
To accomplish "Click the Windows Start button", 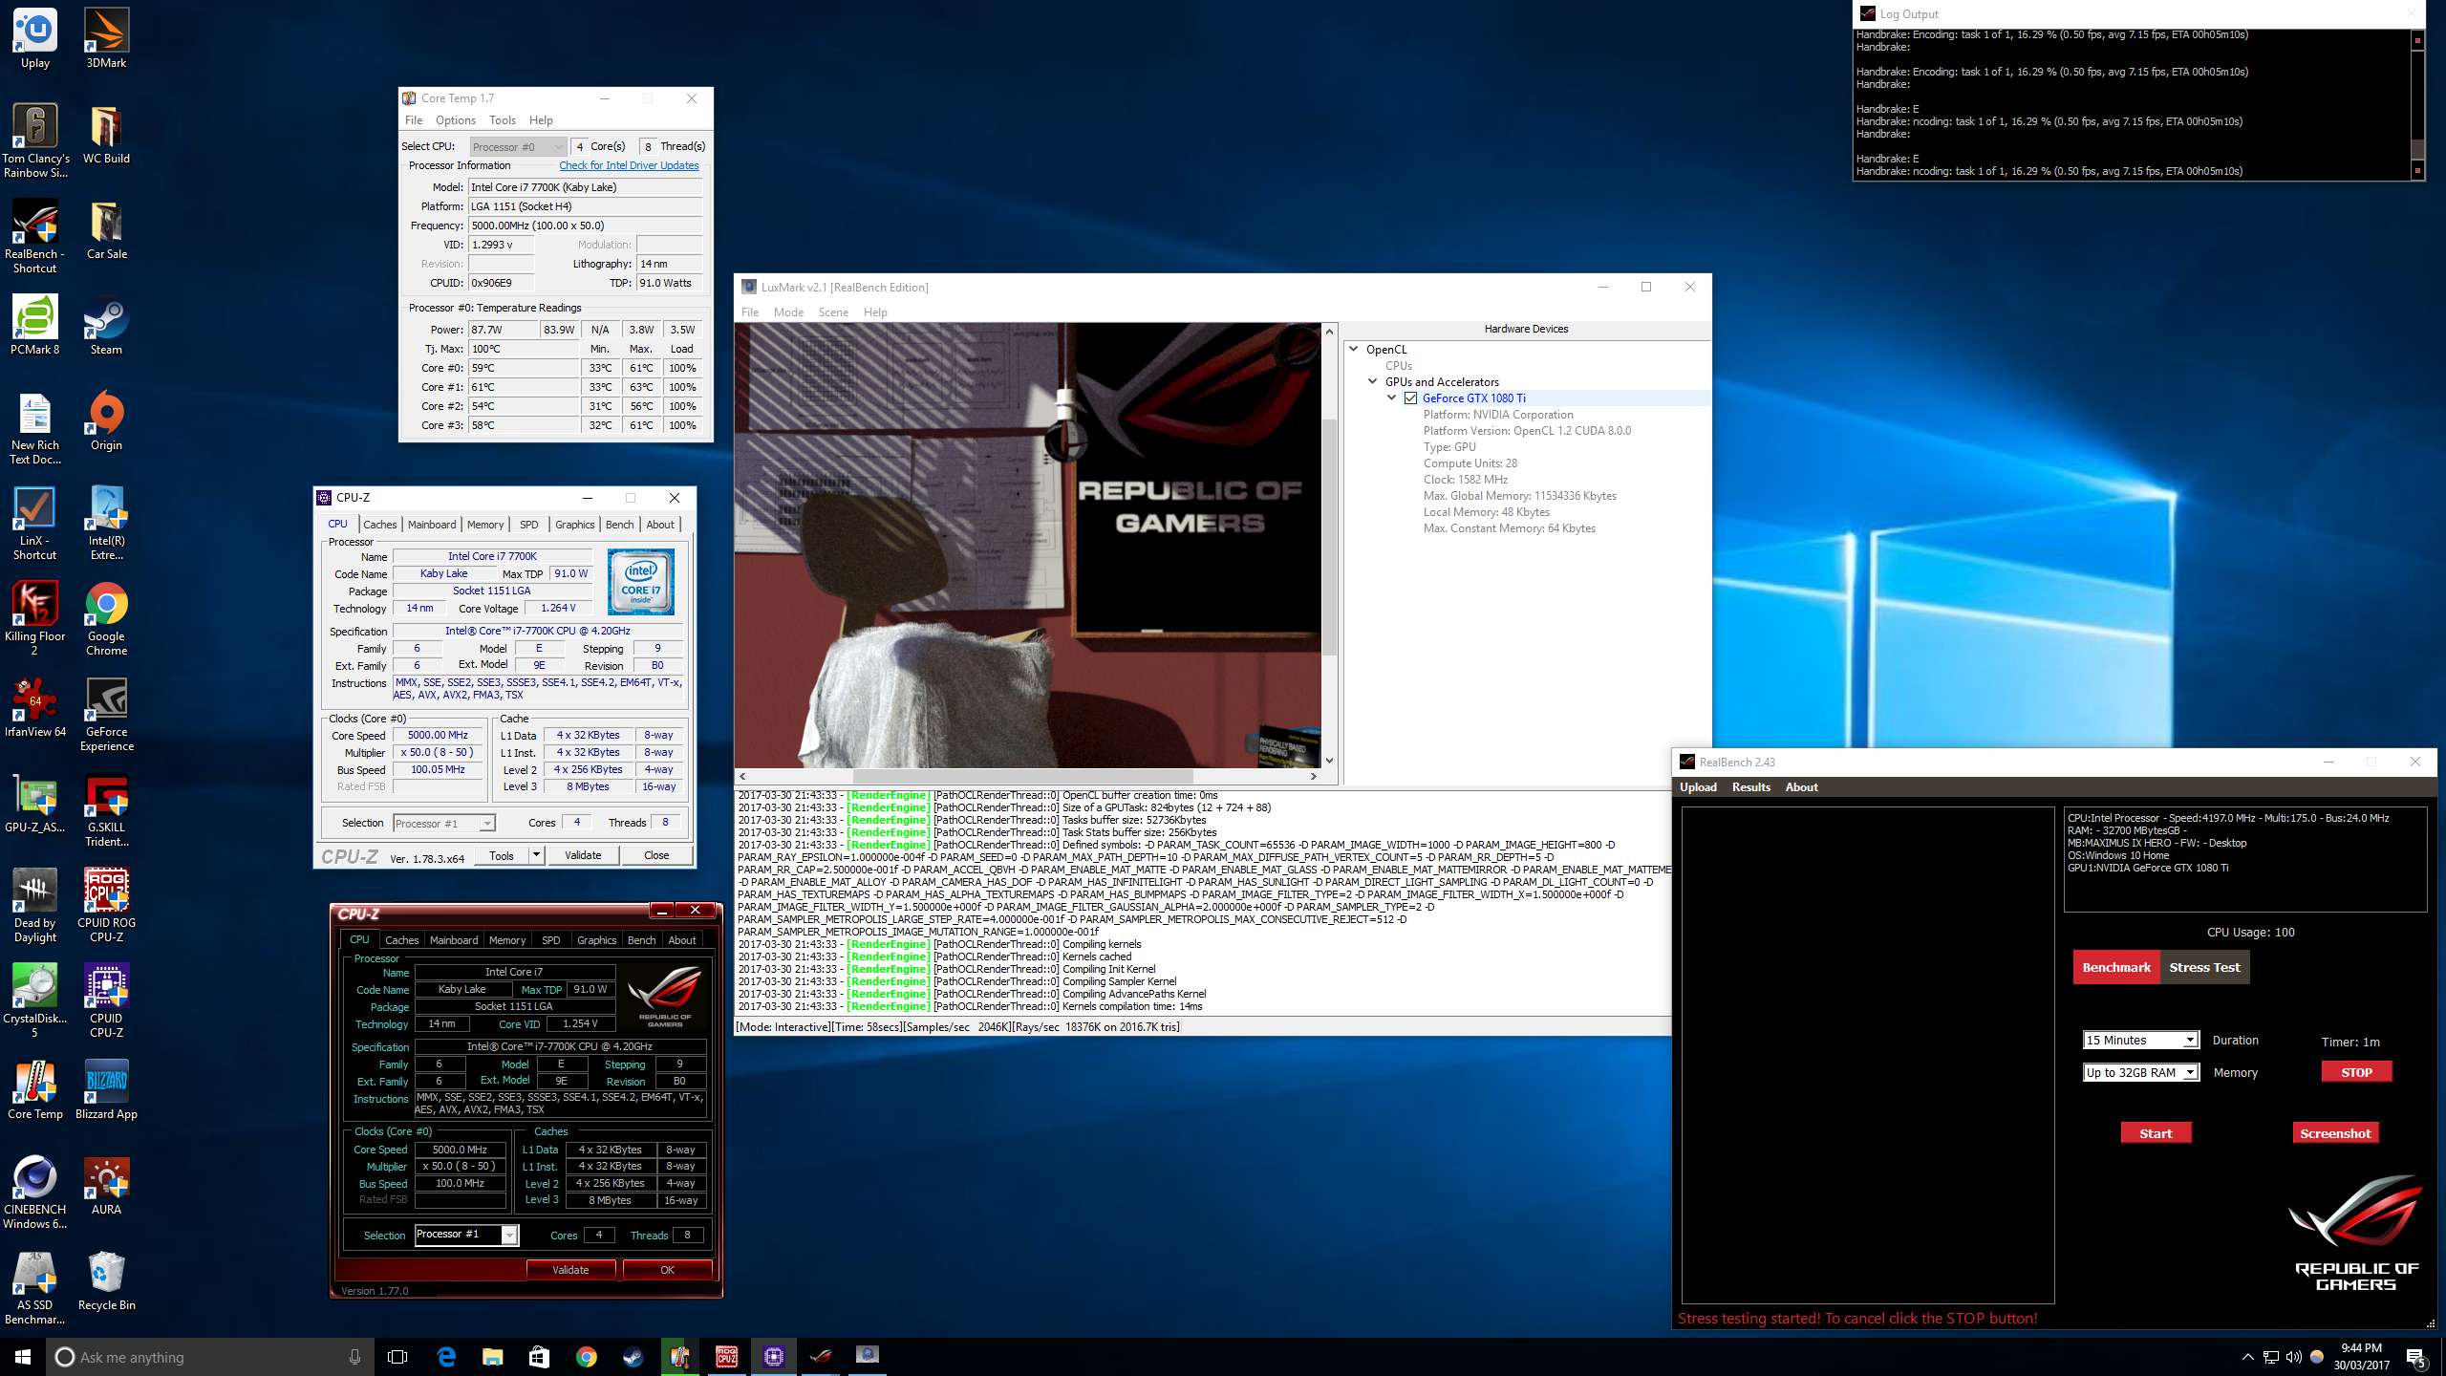I will (x=23, y=1357).
